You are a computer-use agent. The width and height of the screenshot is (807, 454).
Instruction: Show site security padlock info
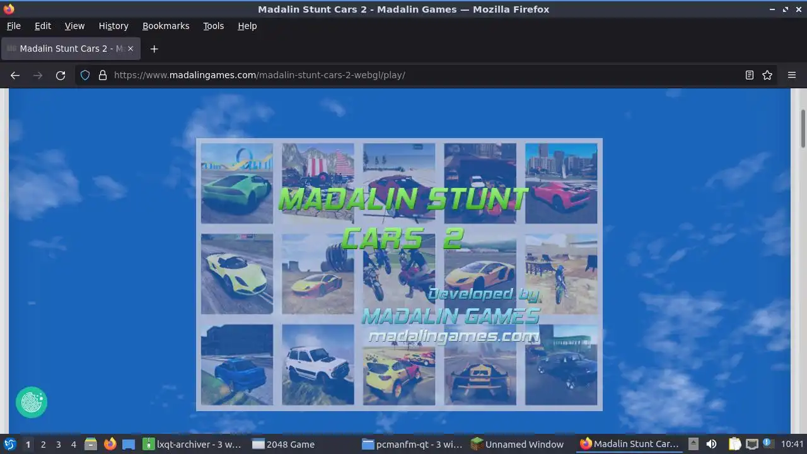click(x=103, y=75)
